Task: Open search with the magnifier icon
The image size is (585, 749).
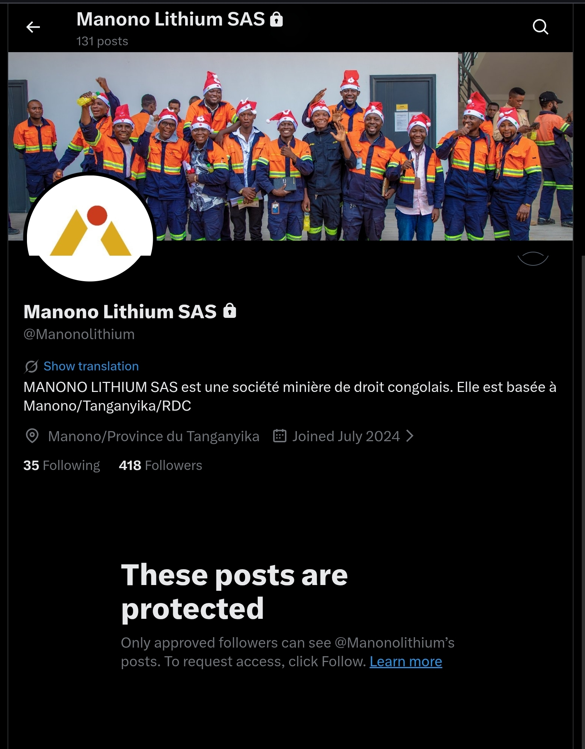Action: click(540, 27)
